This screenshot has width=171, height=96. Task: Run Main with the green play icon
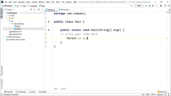146,6
